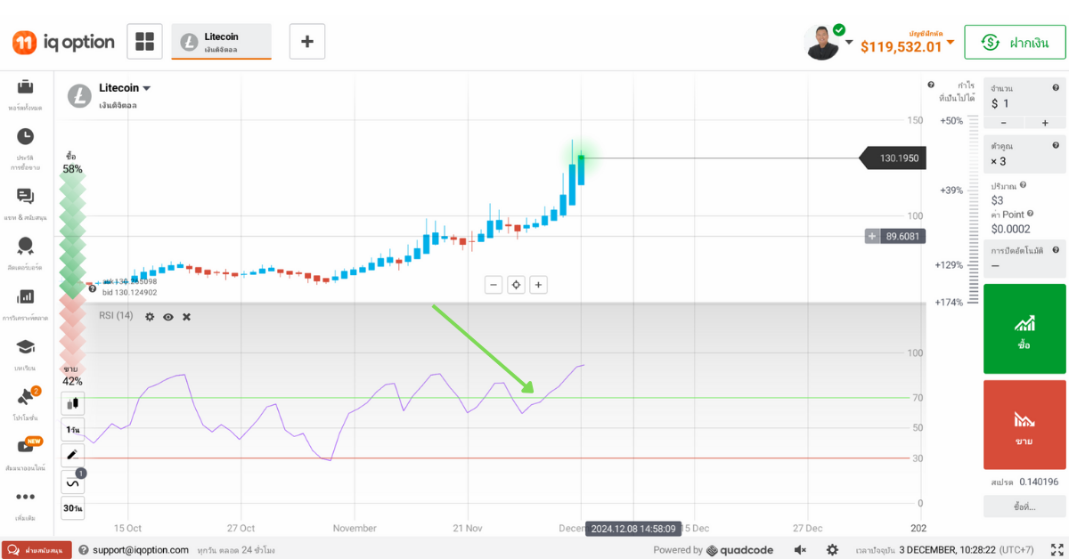The width and height of the screenshot is (1069, 559).
Task: Click the red Sell button
Action: (x=1024, y=425)
